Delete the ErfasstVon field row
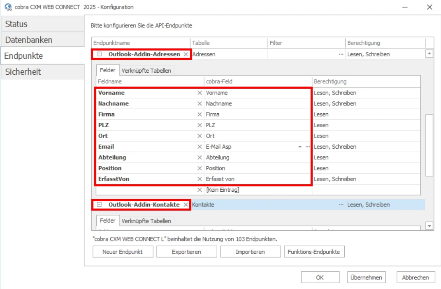Image resolution: width=441 pixels, height=289 pixels. coord(200,179)
